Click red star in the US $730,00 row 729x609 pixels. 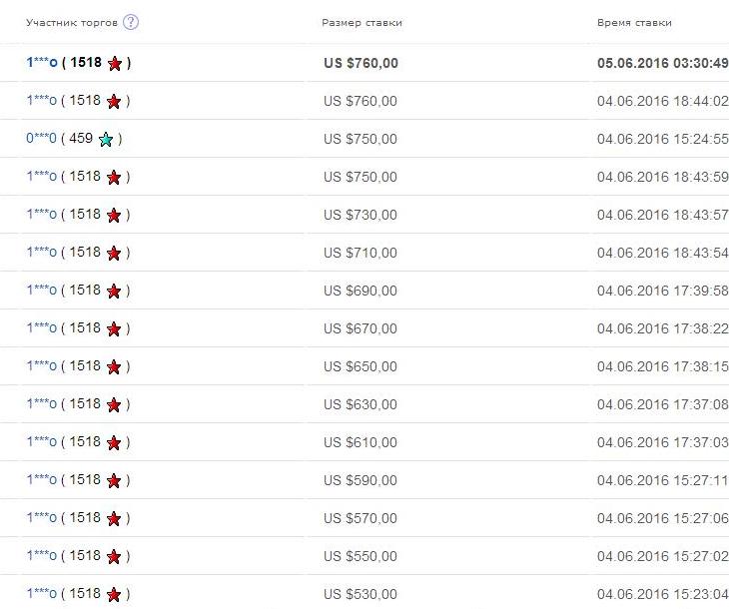[x=114, y=216]
